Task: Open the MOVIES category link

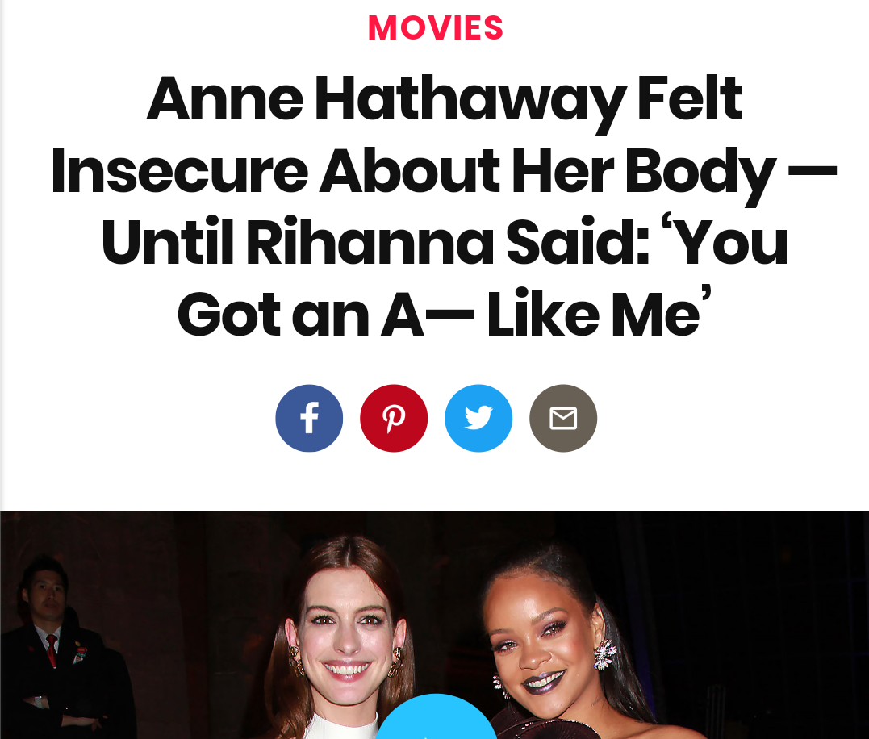Action: pos(436,27)
